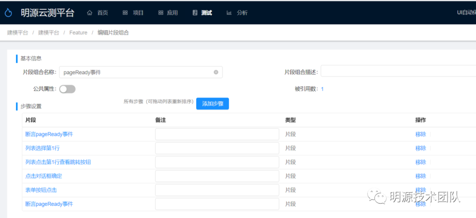Focus 备注 field for 点击对话框确定
This screenshot has width=476, height=218.
click(x=217, y=176)
